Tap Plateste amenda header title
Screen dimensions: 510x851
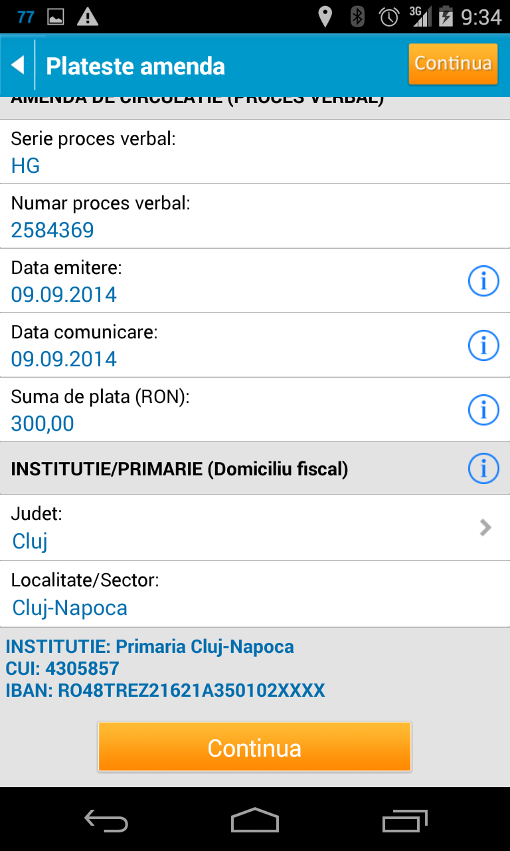click(135, 66)
